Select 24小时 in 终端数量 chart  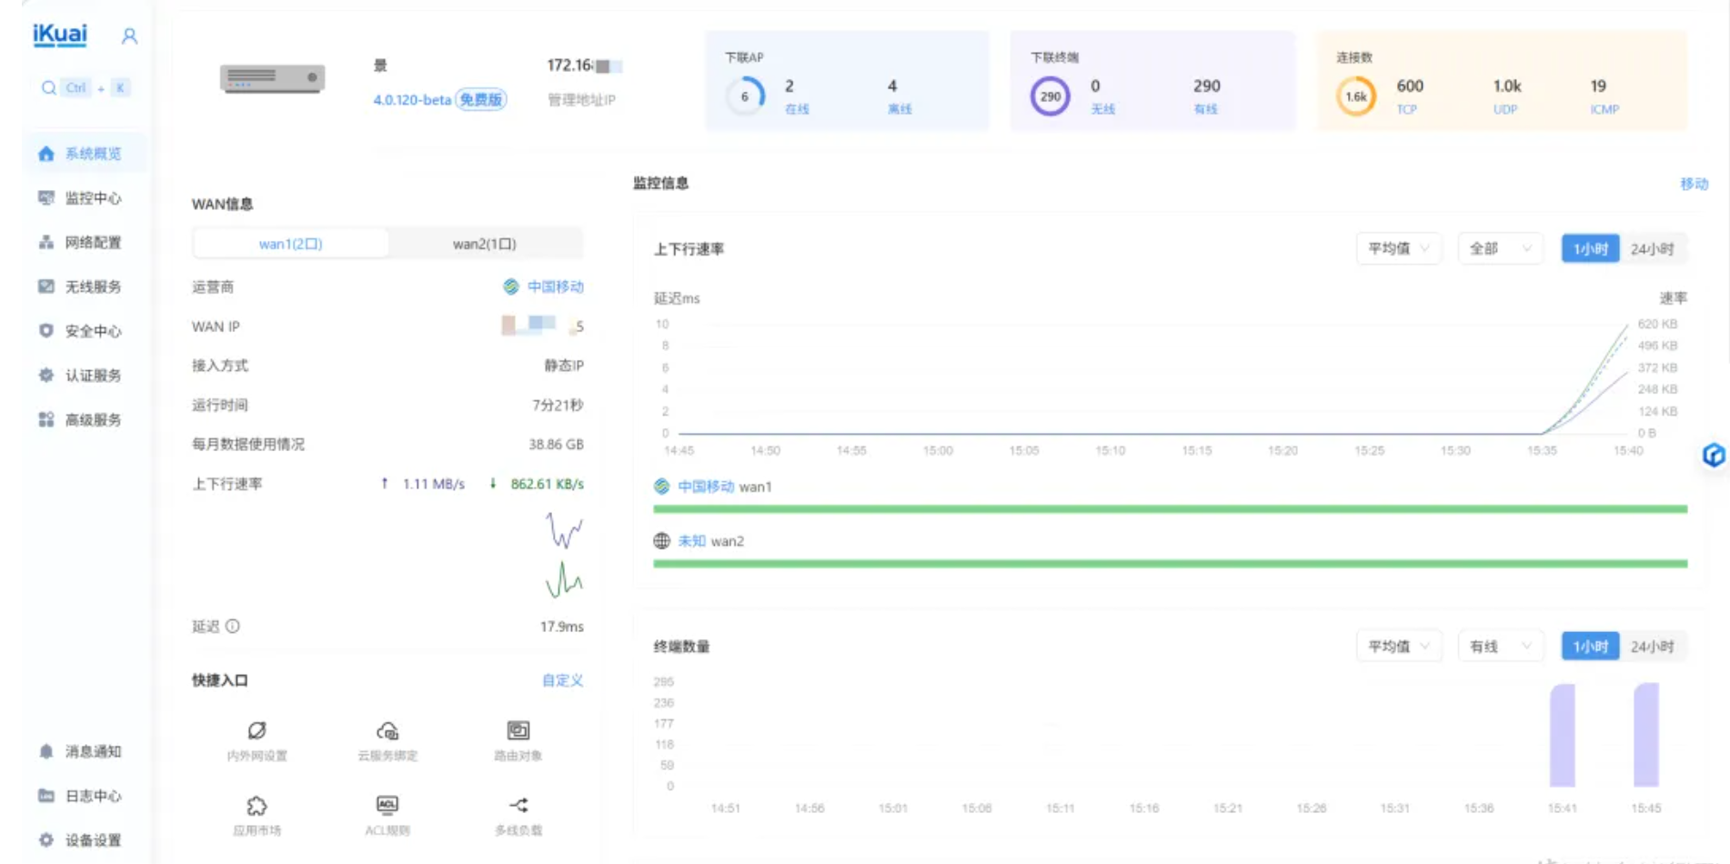click(1653, 646)
